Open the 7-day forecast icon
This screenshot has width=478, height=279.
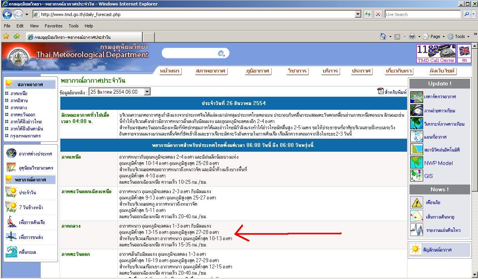tap(11, 207)
